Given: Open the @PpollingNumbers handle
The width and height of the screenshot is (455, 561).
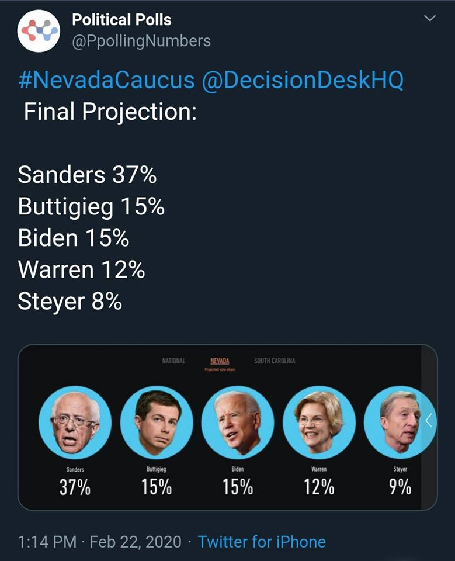Looking at the screenshot, I should [141, 41].
